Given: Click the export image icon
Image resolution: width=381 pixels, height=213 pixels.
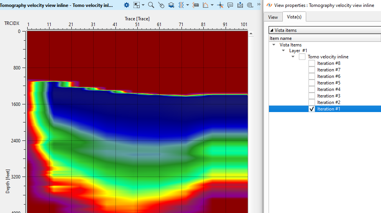Looking at the screenshot, I should tap(240, 5).
